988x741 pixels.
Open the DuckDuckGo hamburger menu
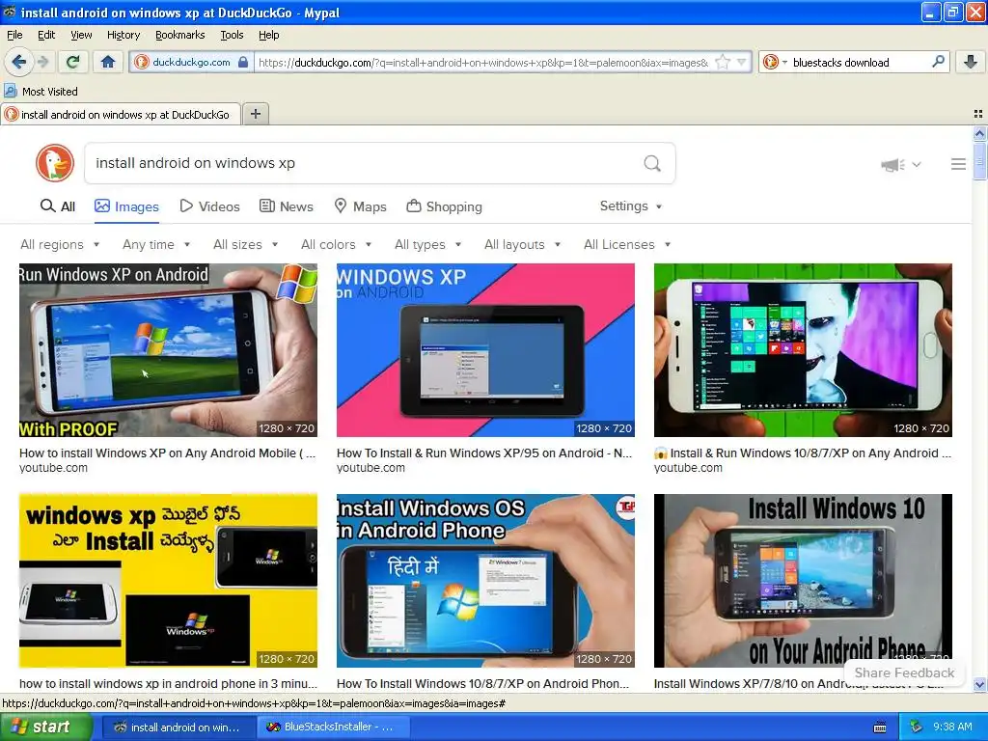958,164
